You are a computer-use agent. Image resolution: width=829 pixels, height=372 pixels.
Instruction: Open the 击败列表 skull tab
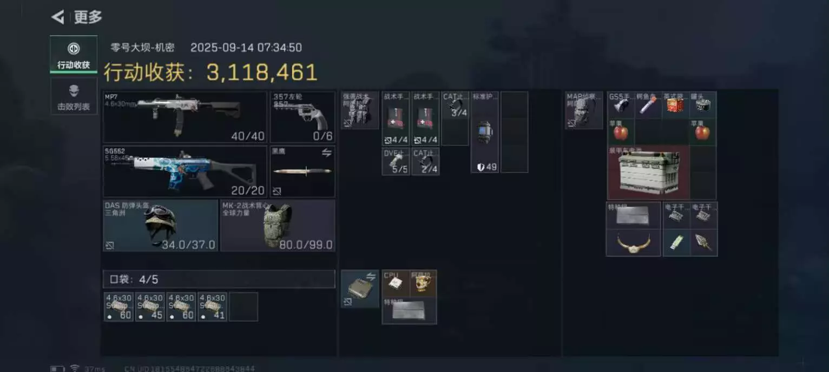point(74,96)
